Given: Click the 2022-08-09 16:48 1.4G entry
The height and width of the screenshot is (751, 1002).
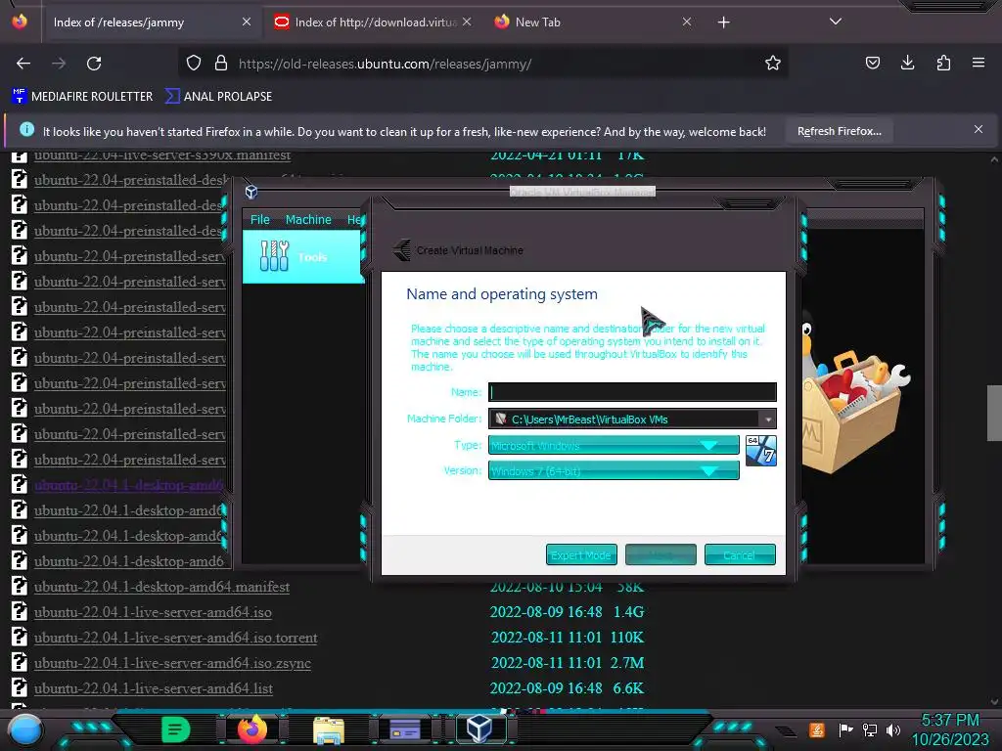Looking at the screenshot, I should (x=567, y=612).
